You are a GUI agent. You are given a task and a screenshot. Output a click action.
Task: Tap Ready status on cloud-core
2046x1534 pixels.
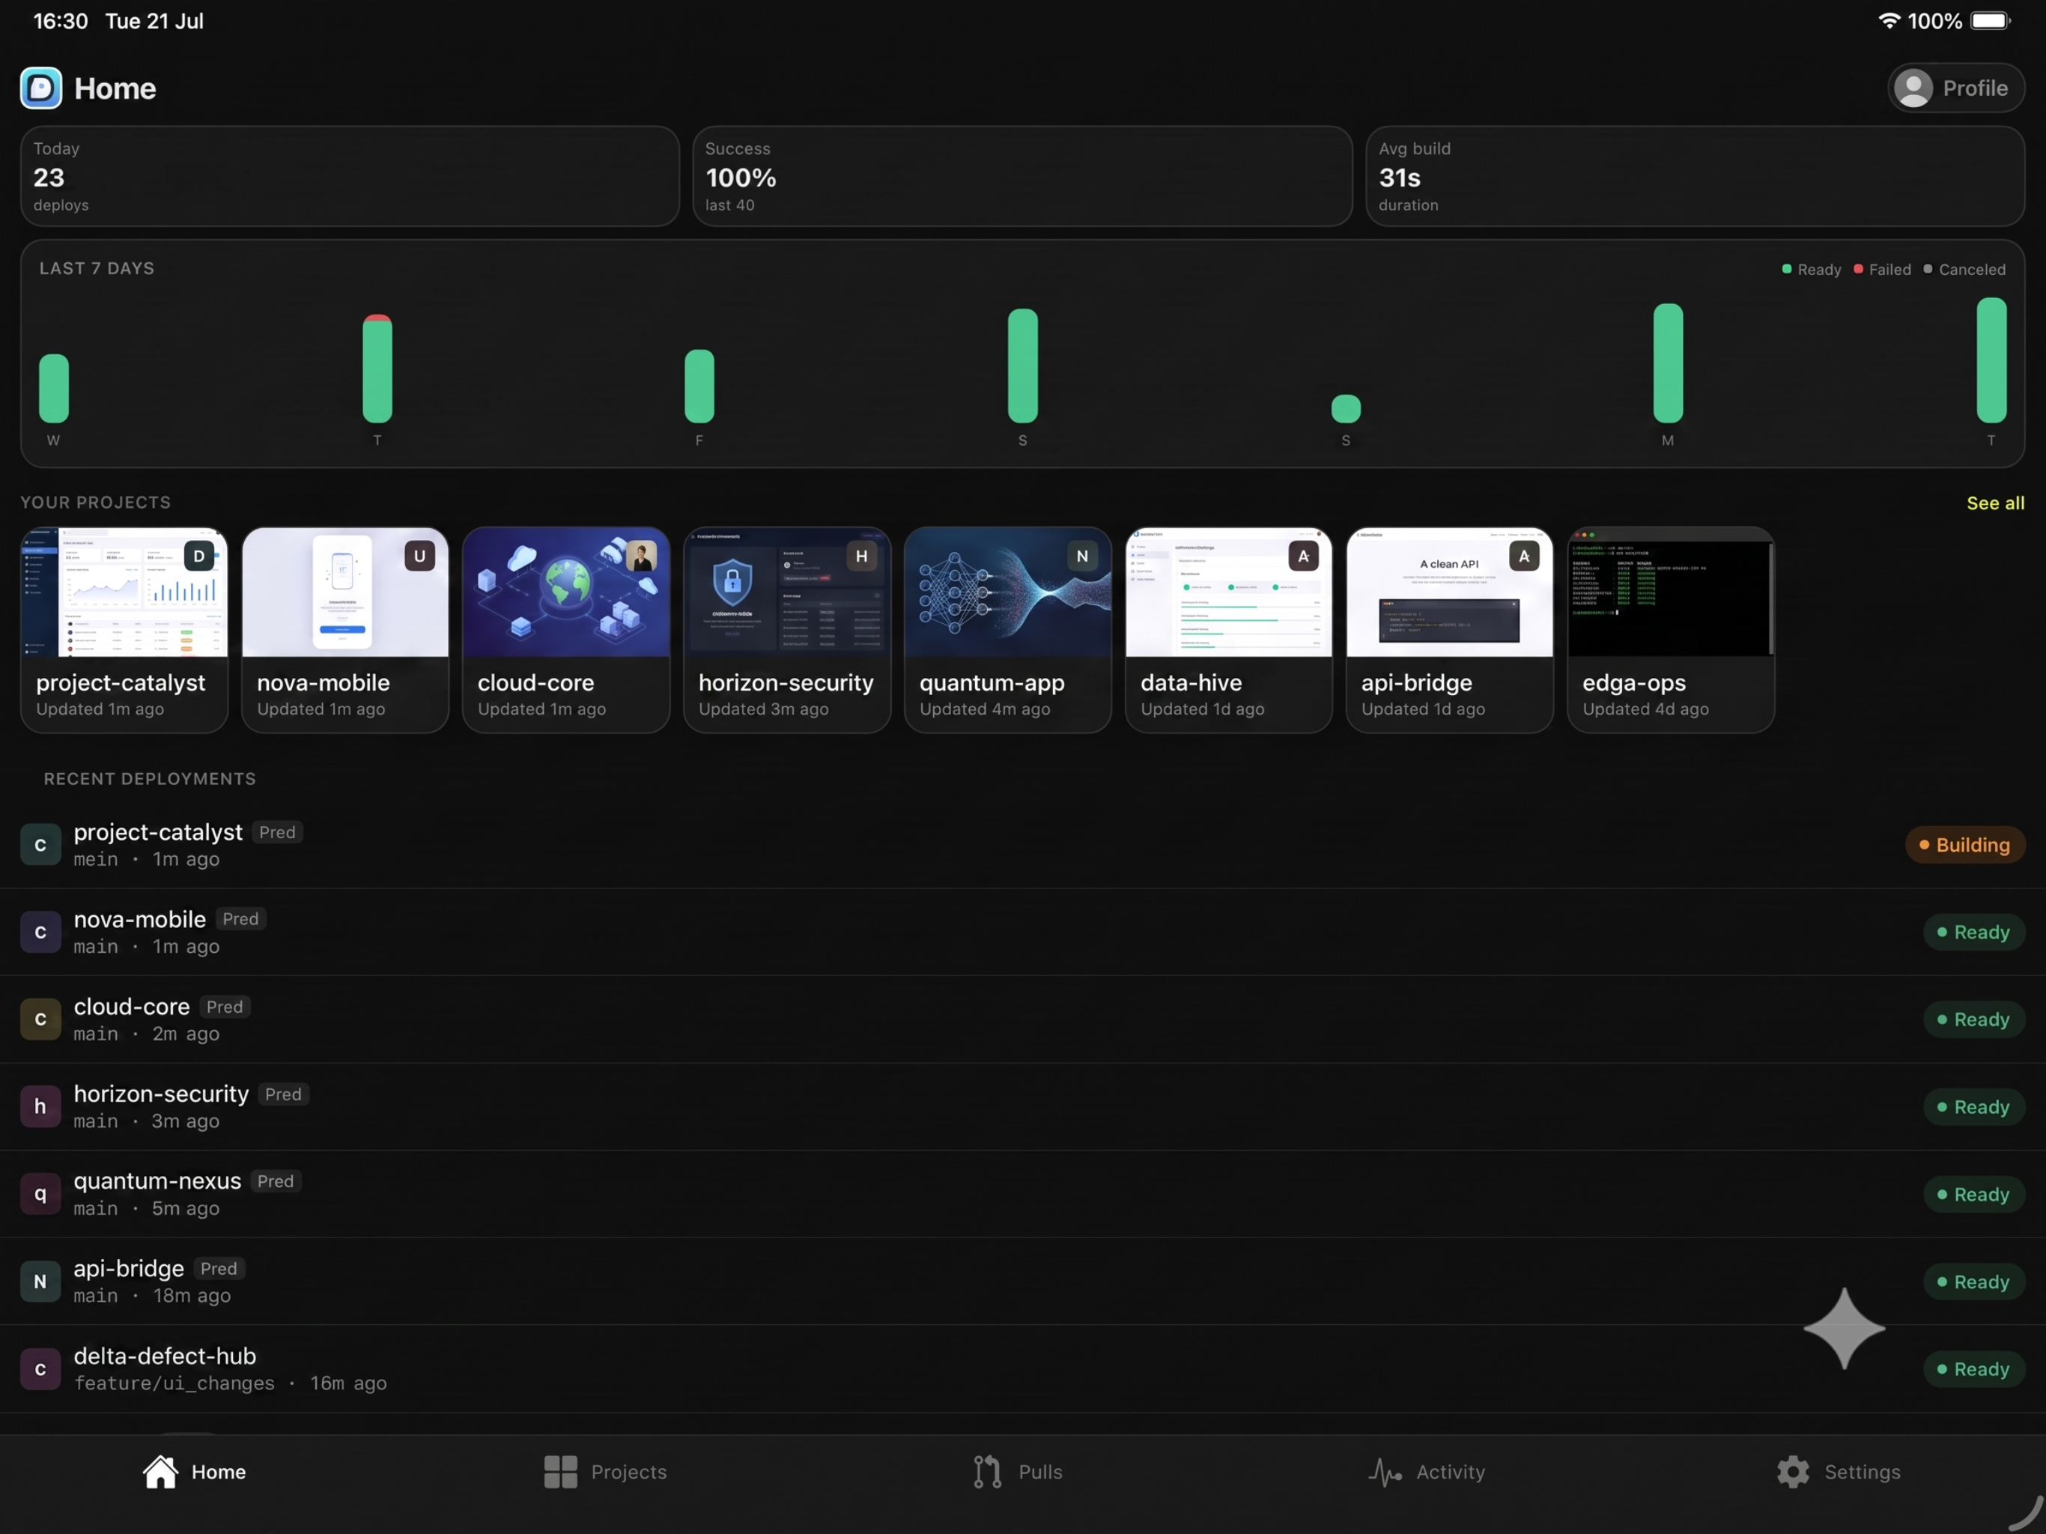pyautogui.click(x=1974, y=1019)
